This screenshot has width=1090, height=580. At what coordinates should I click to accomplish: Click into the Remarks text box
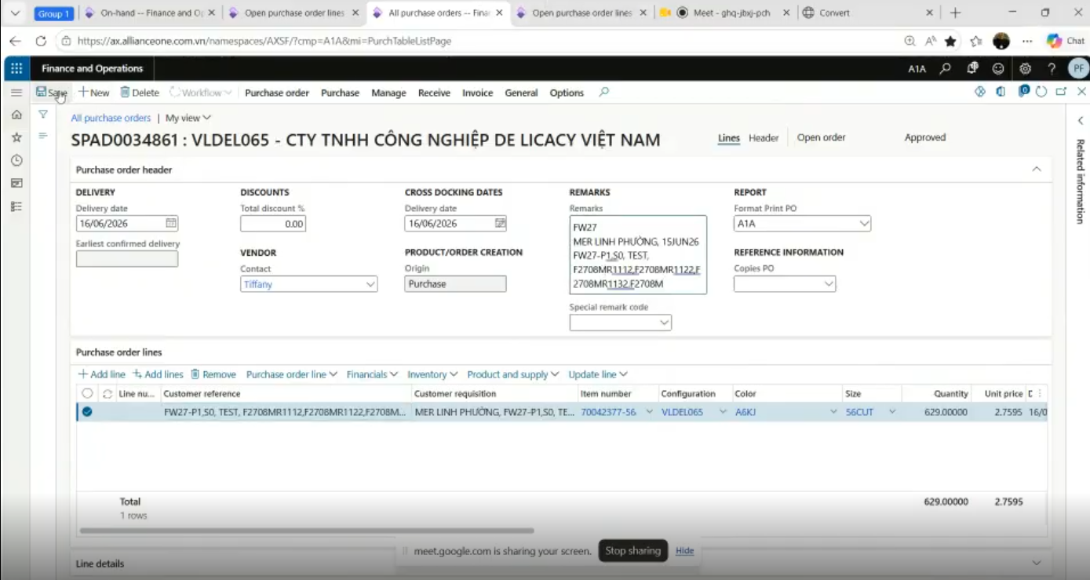tap(638, 255)
